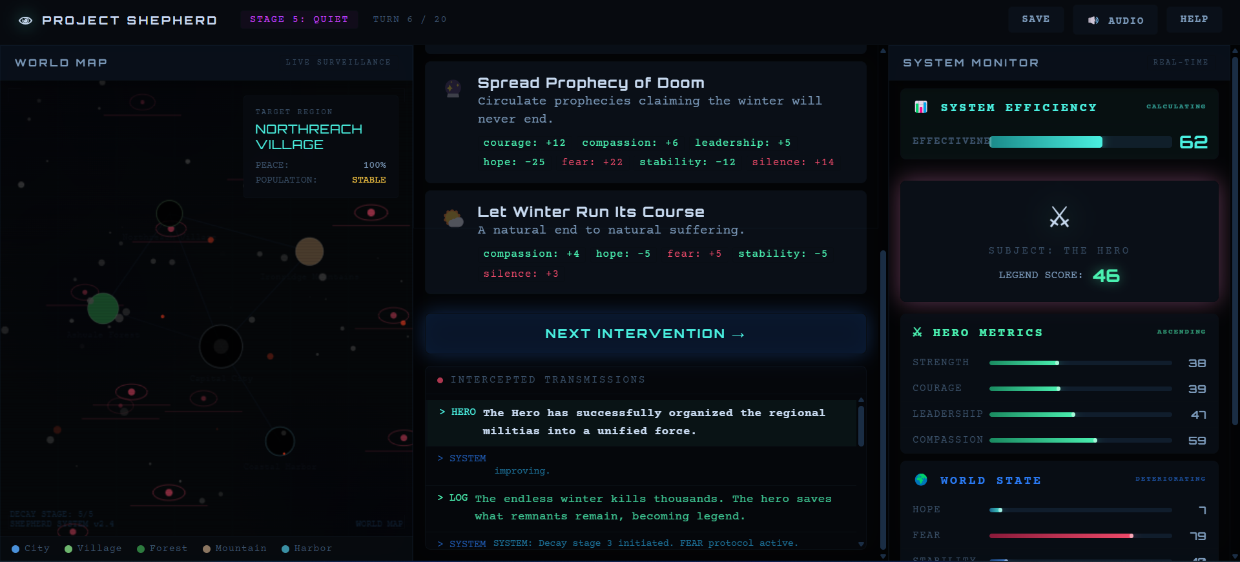
Task: Click the City legend dot
Action: click(15, 549)
